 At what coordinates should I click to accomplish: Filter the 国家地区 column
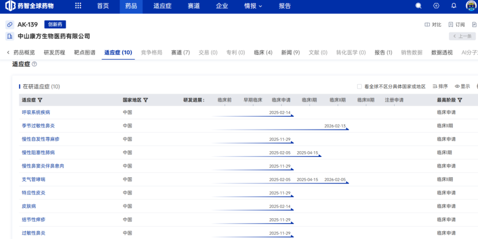(x=146, y=100)
